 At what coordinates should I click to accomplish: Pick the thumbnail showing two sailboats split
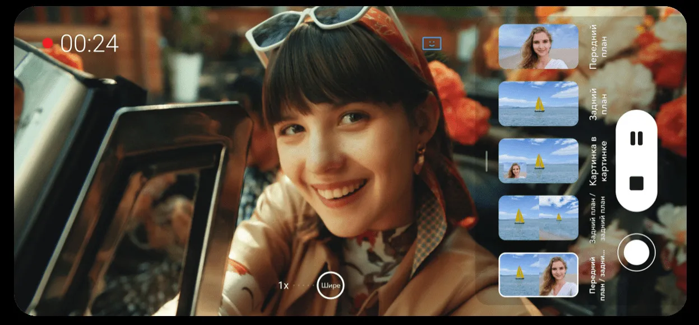tap(538, 218)
